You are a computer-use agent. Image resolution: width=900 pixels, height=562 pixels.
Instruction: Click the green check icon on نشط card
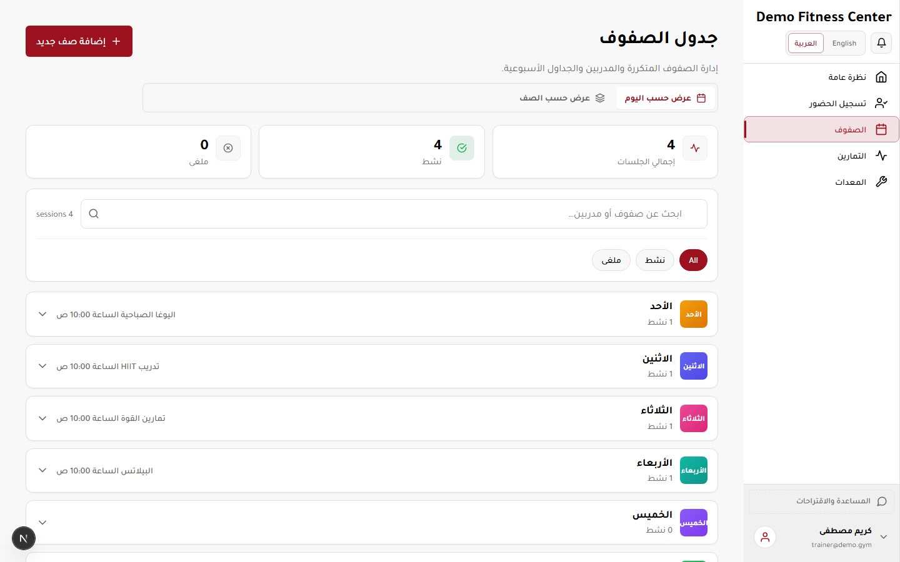(462, 148)
